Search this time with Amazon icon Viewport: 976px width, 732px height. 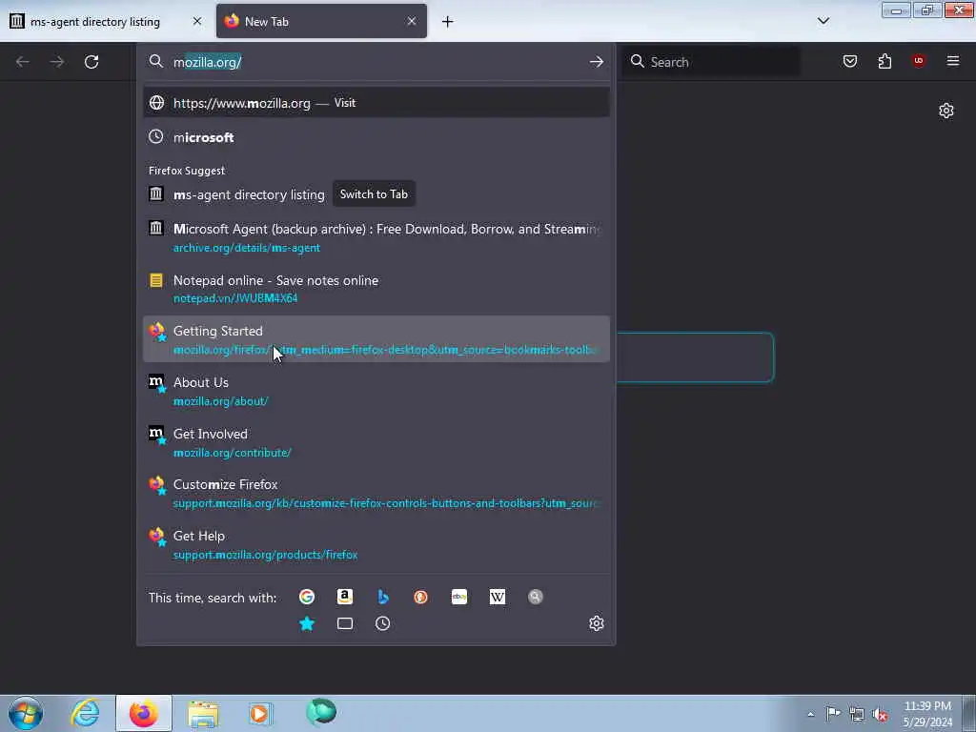(345, 597)
